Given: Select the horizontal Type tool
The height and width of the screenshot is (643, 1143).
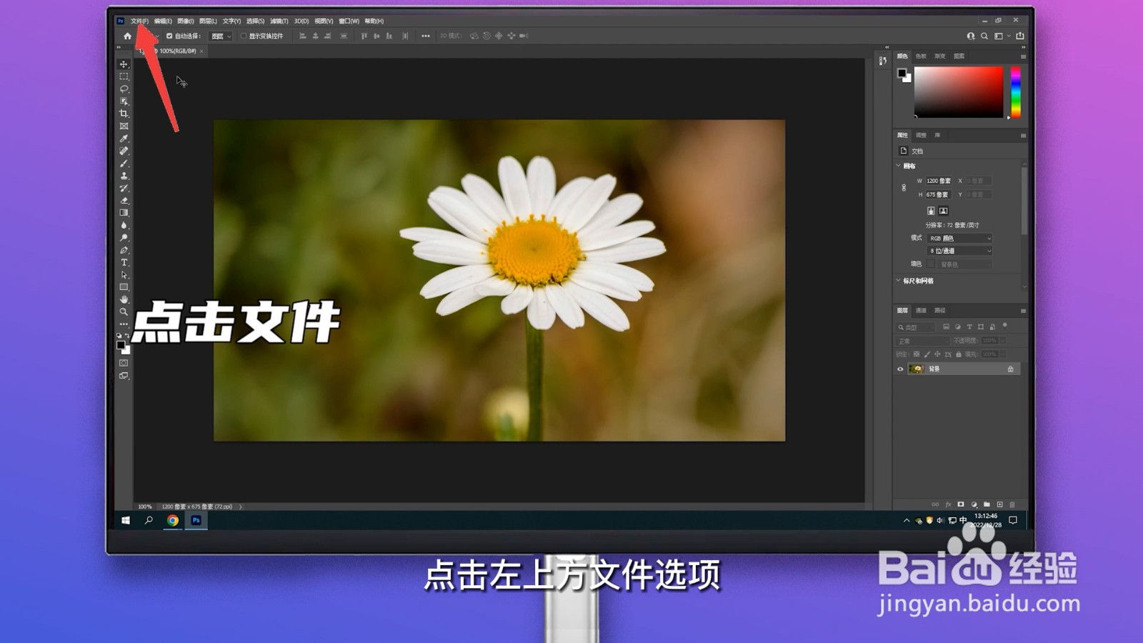Looking at the screenshot, I should 124,261.
